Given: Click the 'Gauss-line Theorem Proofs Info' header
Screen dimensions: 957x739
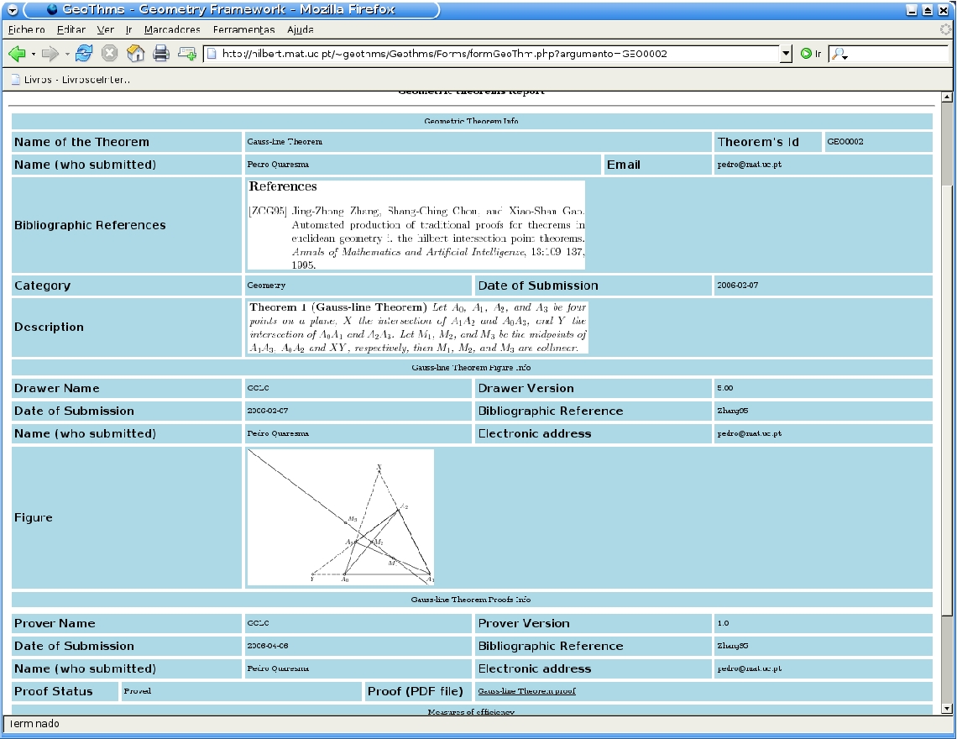Looking at the screenshot, I should click(471, 600).
